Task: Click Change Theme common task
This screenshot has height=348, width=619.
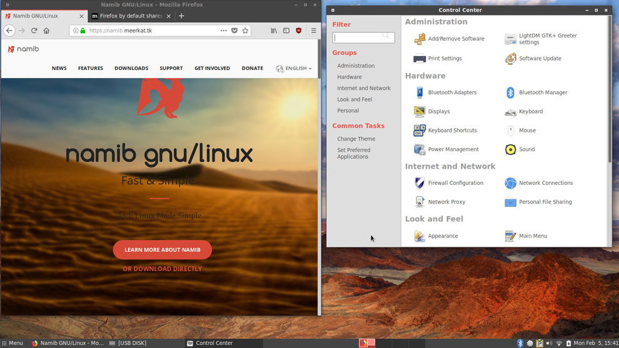Action: (356, 139)
